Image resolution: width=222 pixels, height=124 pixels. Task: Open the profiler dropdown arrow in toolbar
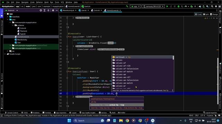pos(188,6)
